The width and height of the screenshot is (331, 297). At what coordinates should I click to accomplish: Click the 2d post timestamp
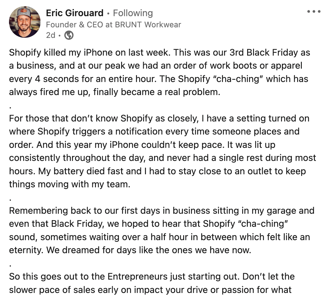pyautogui.click(x=51, y=35)
